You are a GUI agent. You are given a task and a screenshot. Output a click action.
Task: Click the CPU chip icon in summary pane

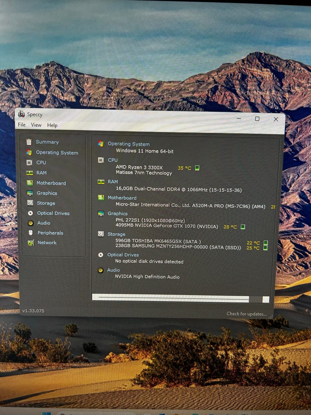click(101, 160)
